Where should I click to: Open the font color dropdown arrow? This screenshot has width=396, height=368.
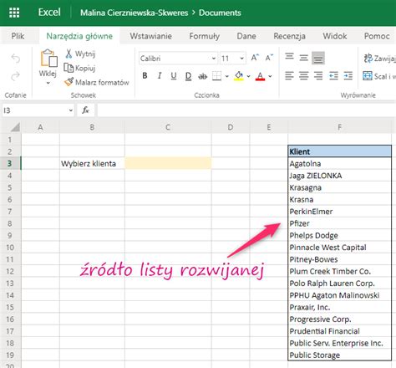coord(270,76)
